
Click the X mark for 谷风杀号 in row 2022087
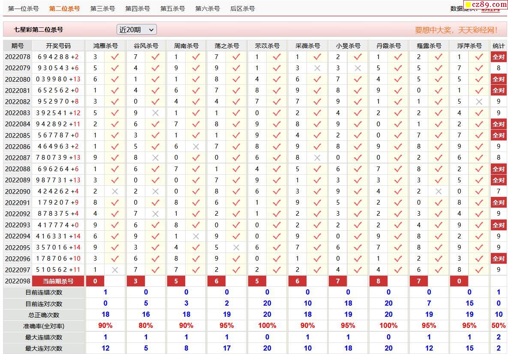(x=156, y=158)
